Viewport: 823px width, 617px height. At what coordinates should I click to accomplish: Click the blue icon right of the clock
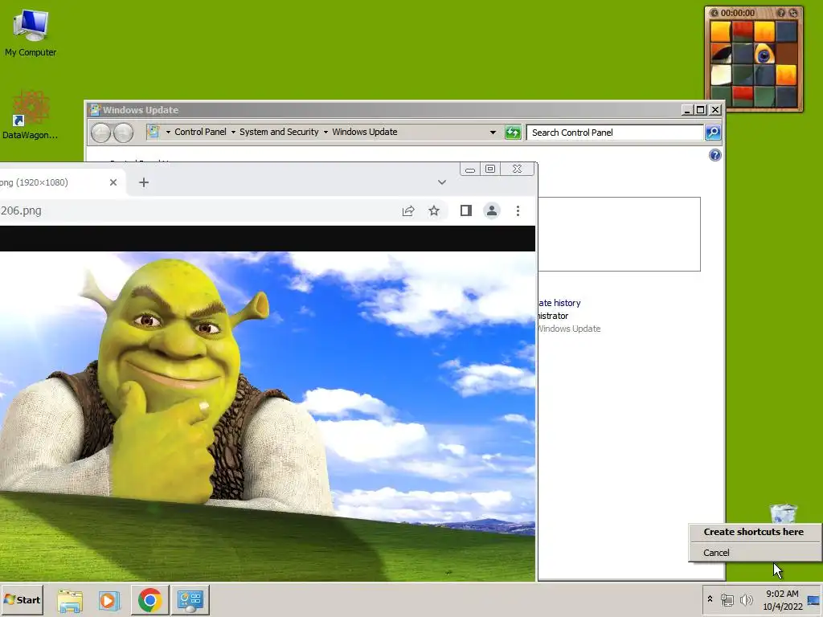813,600
